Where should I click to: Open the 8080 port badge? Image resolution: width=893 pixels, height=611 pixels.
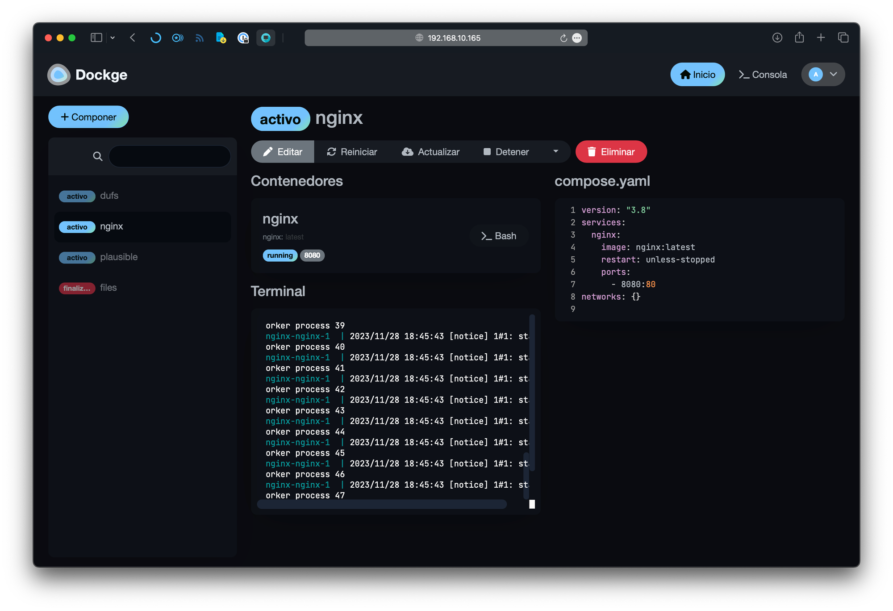click(x=312, y=255)
